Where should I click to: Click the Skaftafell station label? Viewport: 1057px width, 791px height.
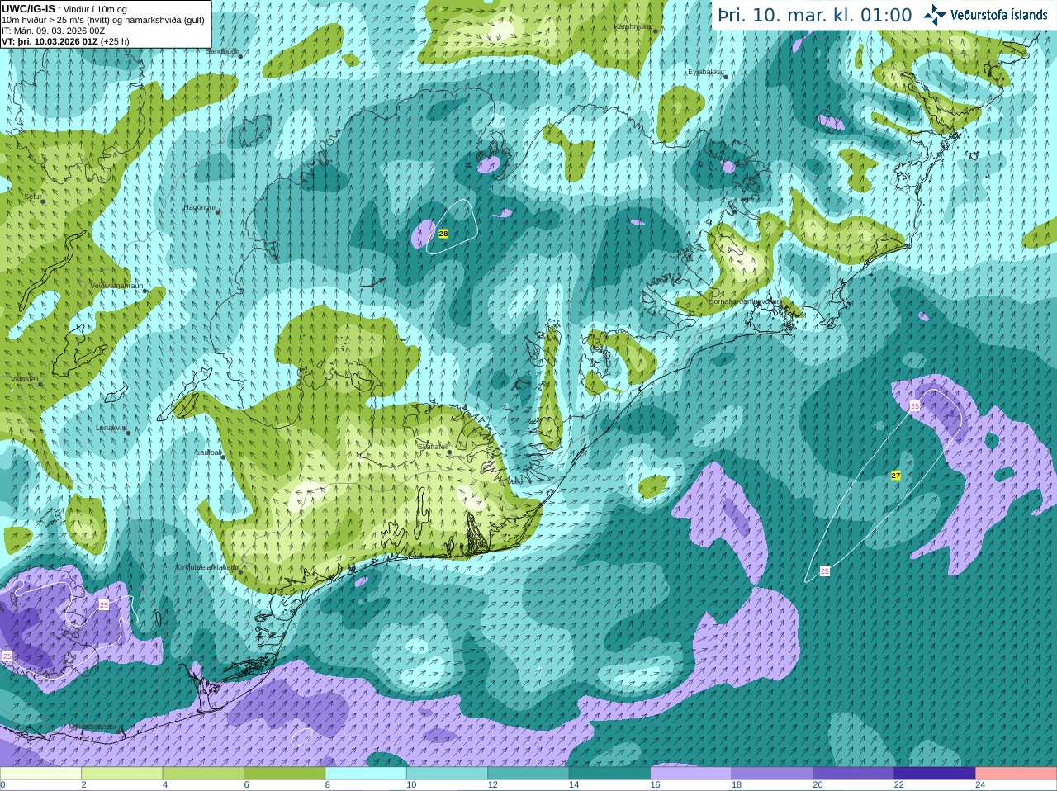pyautogui.click(x=433, y=447)
